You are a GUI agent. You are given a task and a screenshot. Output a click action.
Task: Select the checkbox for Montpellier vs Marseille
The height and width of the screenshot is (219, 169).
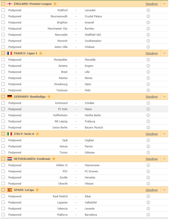3,60
